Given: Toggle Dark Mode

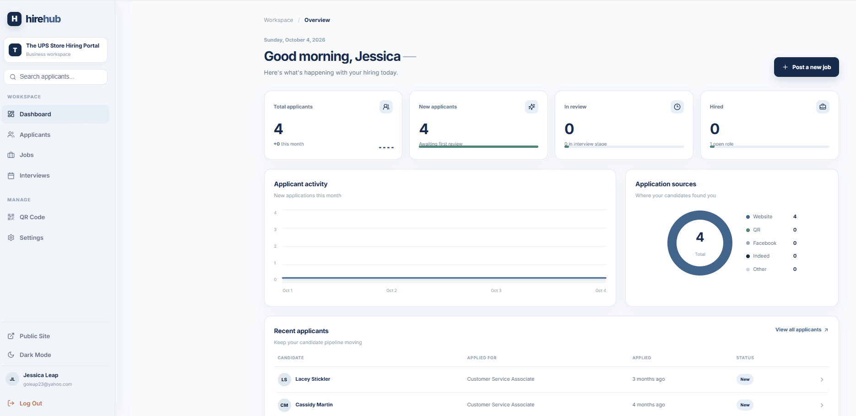Looking at the screenshot, I should 55,355.
